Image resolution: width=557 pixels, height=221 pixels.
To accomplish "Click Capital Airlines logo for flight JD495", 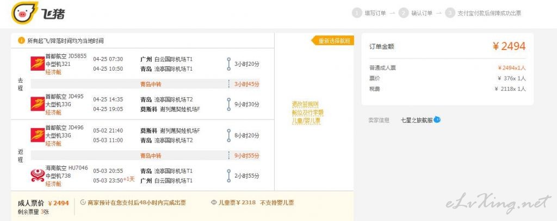I will click(x=38, y=104).
